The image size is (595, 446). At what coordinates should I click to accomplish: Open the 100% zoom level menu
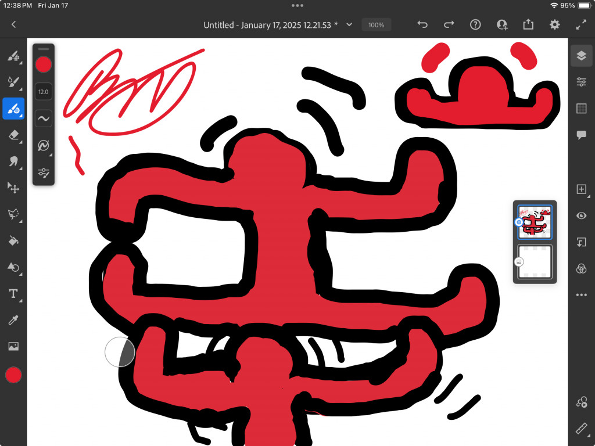coord(376,25)
